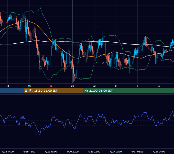This screenshot has width=174, height=154.
Task: Click the NY 21:00-06:00 JST session bar
Action: [128, 91]
